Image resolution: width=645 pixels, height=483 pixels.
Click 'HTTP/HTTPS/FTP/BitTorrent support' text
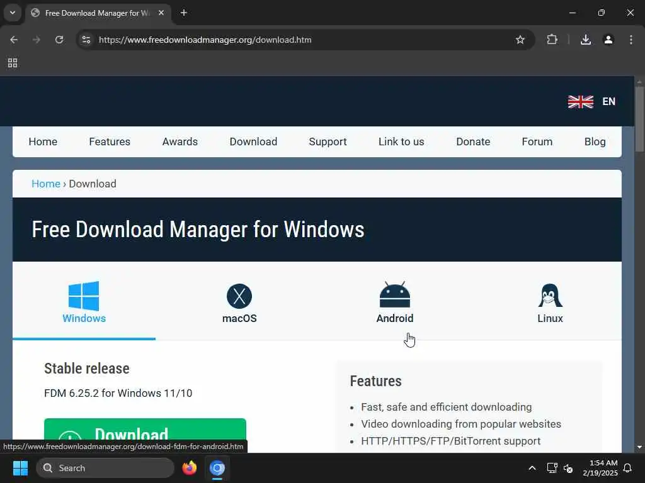(x=450, y=441)
